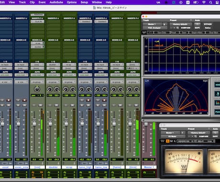Open the AudioSuite menu
This screenshot has height=182, width=220.
[x=56, y=2]
